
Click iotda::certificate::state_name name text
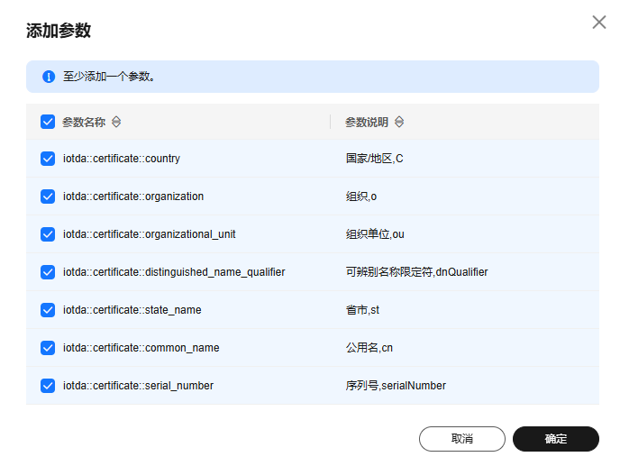coord(132,310)
